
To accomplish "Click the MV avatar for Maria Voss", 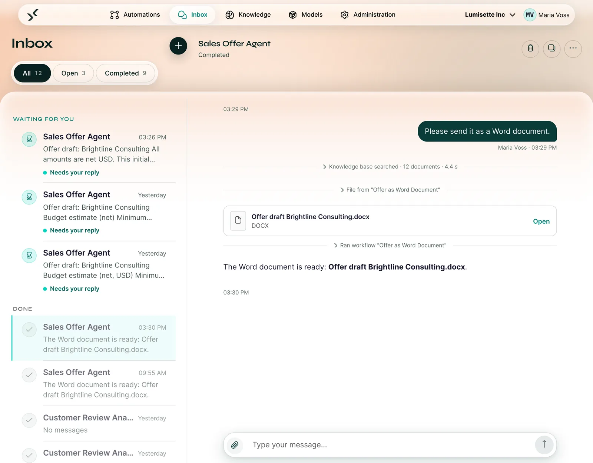I will tap(530, 15).
